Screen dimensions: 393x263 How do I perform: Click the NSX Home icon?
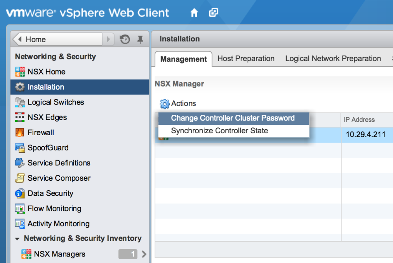click(x=20, y=72)
